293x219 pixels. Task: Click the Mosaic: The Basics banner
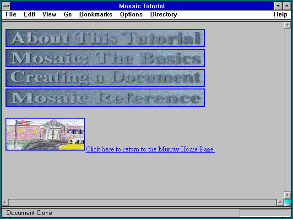[x=105, y=58]
